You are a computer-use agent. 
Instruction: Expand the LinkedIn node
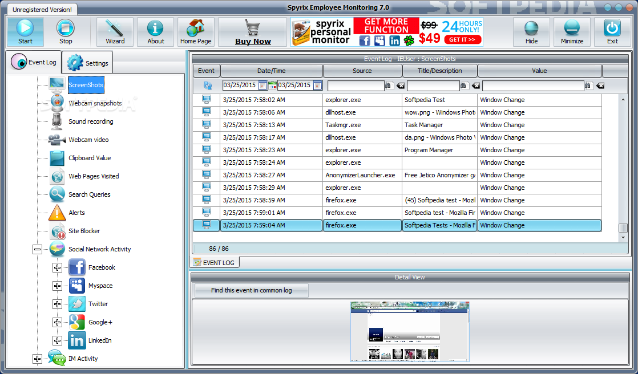[57, 341]
